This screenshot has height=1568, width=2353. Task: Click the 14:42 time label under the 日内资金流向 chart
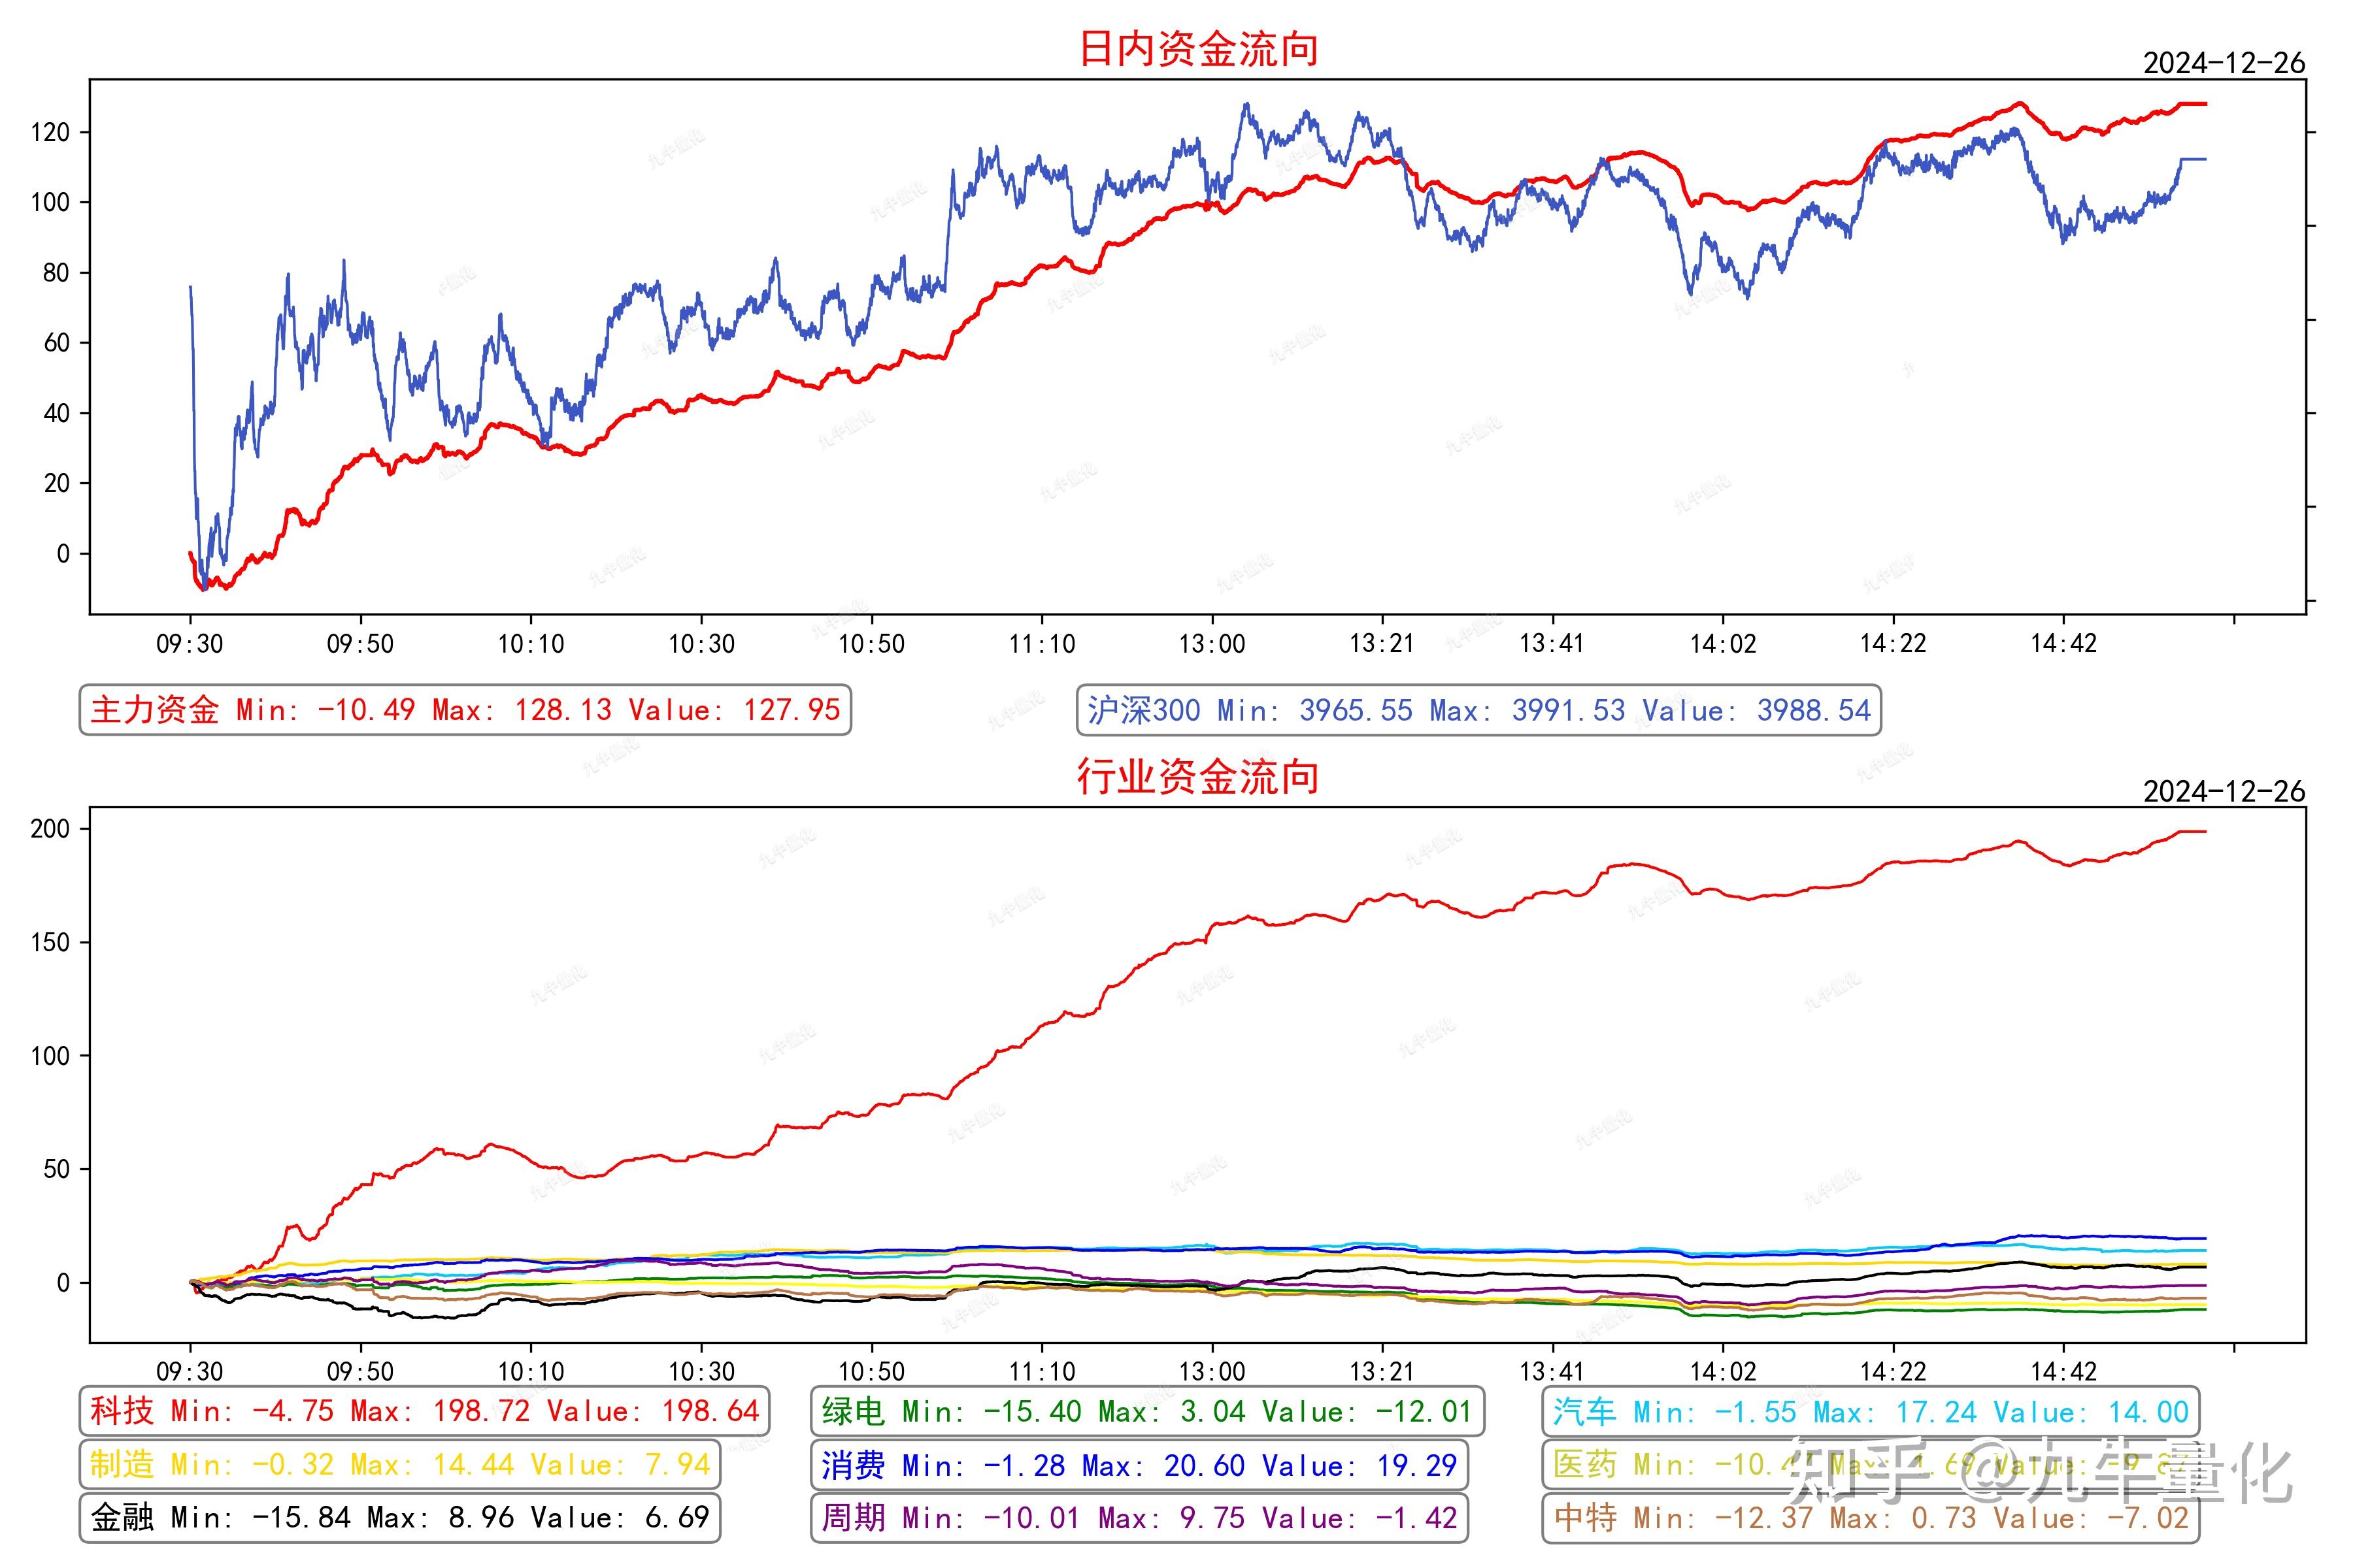tap(2063, 644)
